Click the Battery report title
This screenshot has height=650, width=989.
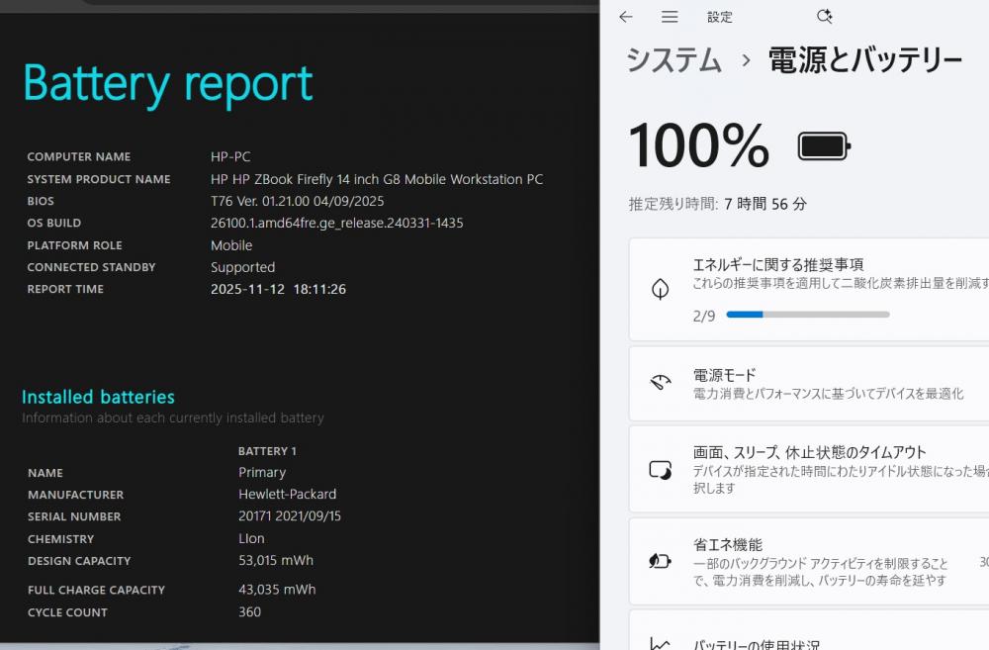[168, 84]
